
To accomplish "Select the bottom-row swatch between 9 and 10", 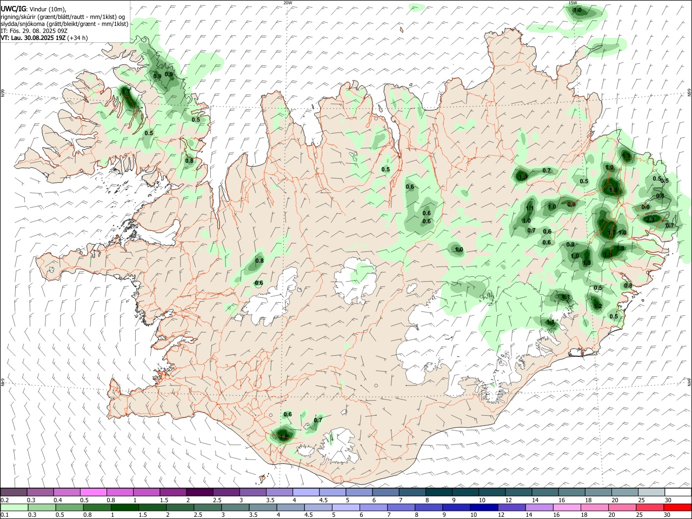I will [456, 507].
